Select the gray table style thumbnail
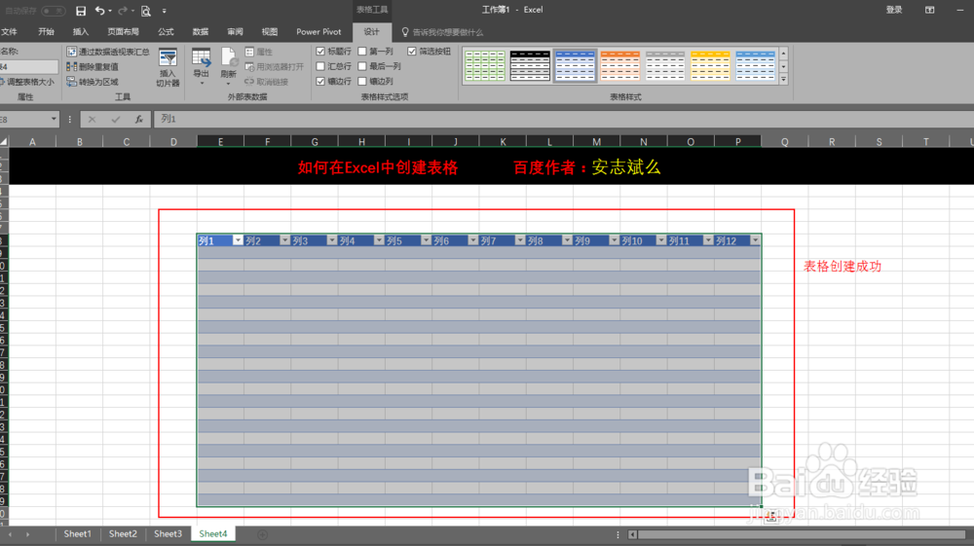The width and height of the screenshot is (974, 546). pos(664,66)
